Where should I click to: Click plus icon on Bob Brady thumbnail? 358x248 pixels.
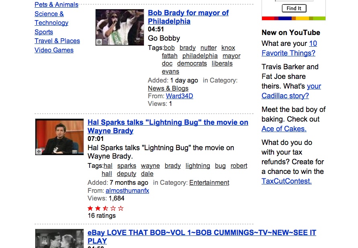click(x=99, y=42)
